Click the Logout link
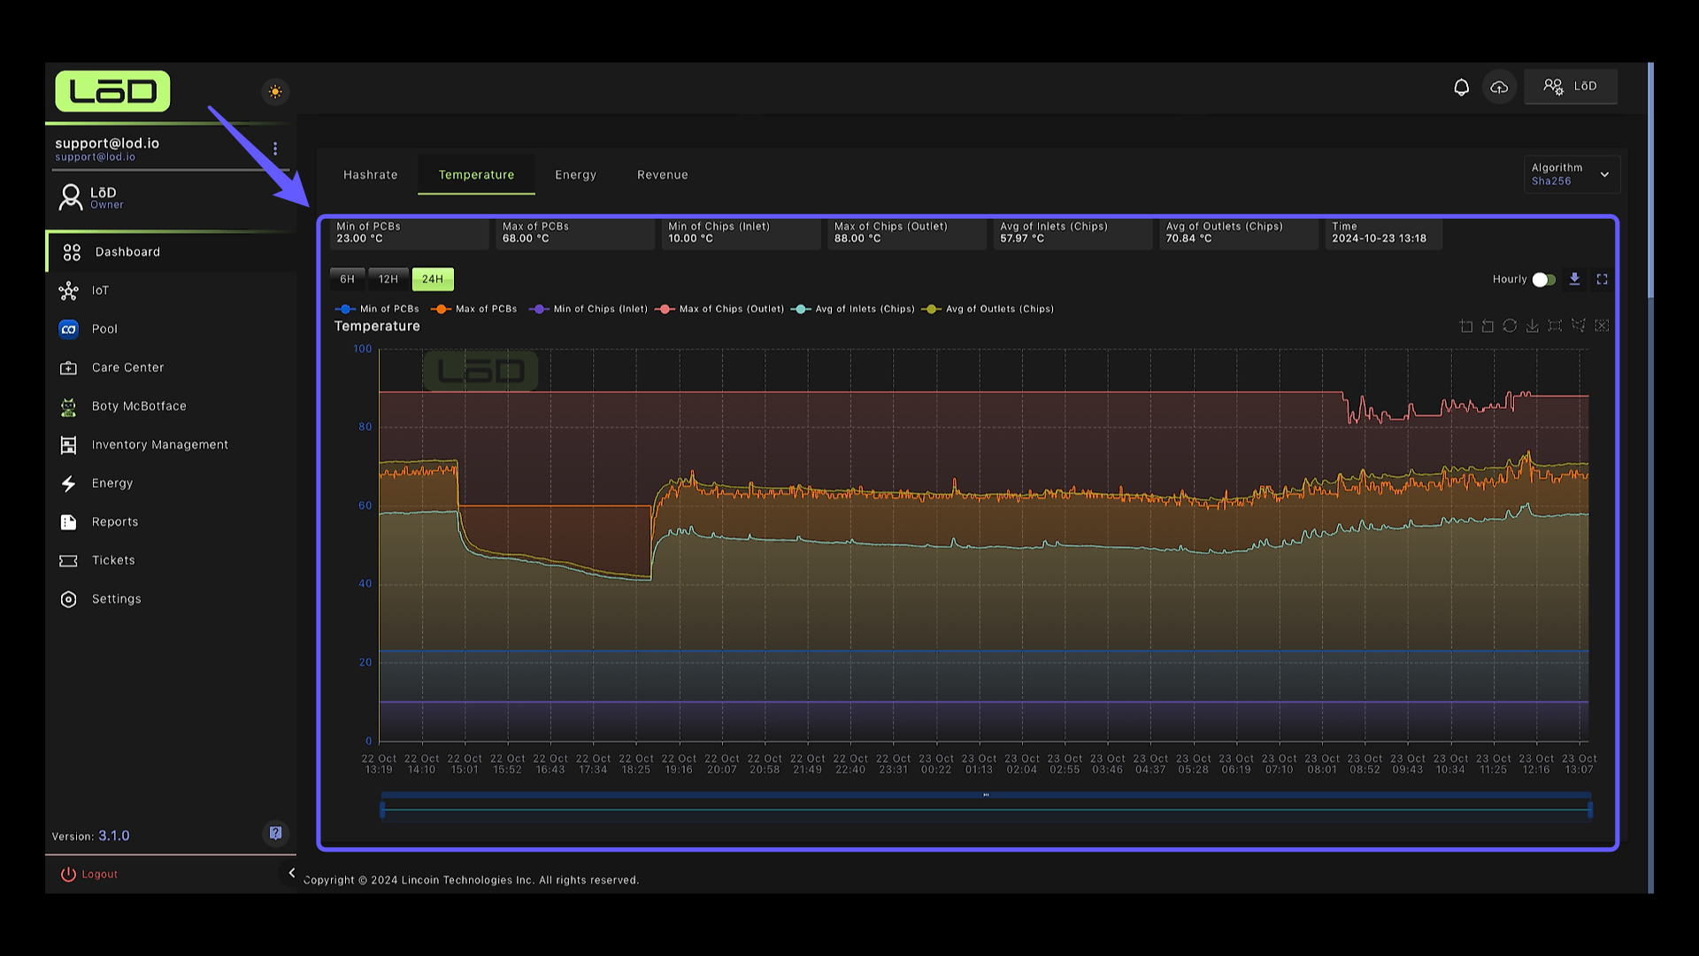This screenshot has height=956, width=1699. (x=88, y=875)
